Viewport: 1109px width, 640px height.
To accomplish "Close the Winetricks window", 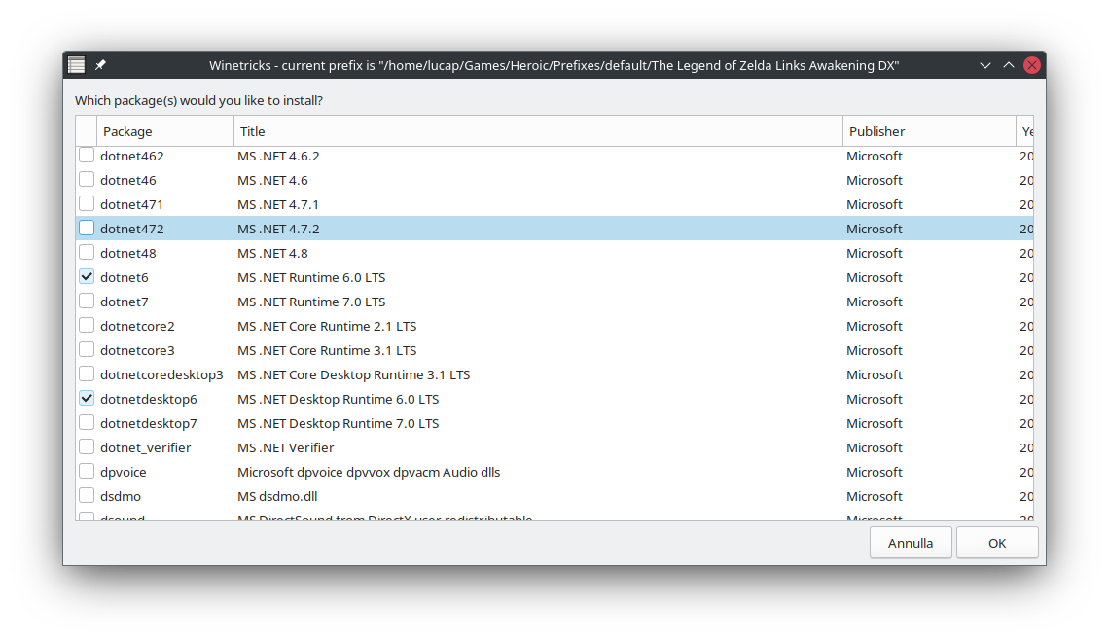I will (1032, 65).
